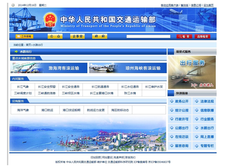Open 在线访谈 quick link
The height and width of the screenshot is (168, 228).
pyautogui.click(x=180, y=137)
